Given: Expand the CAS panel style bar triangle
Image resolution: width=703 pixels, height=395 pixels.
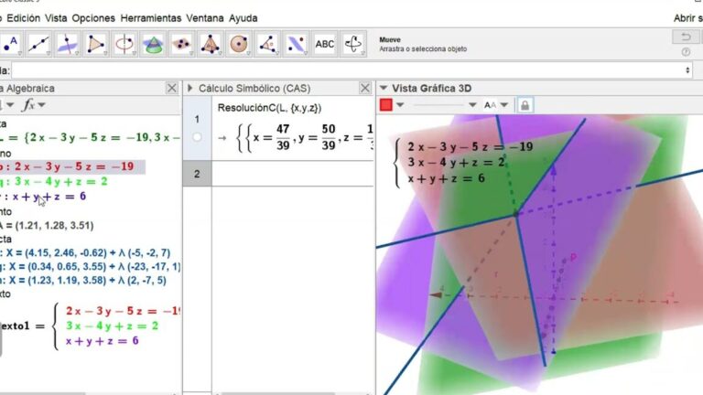Looking at the screenshot, I should pyautogui.click(x=189, y=88).
